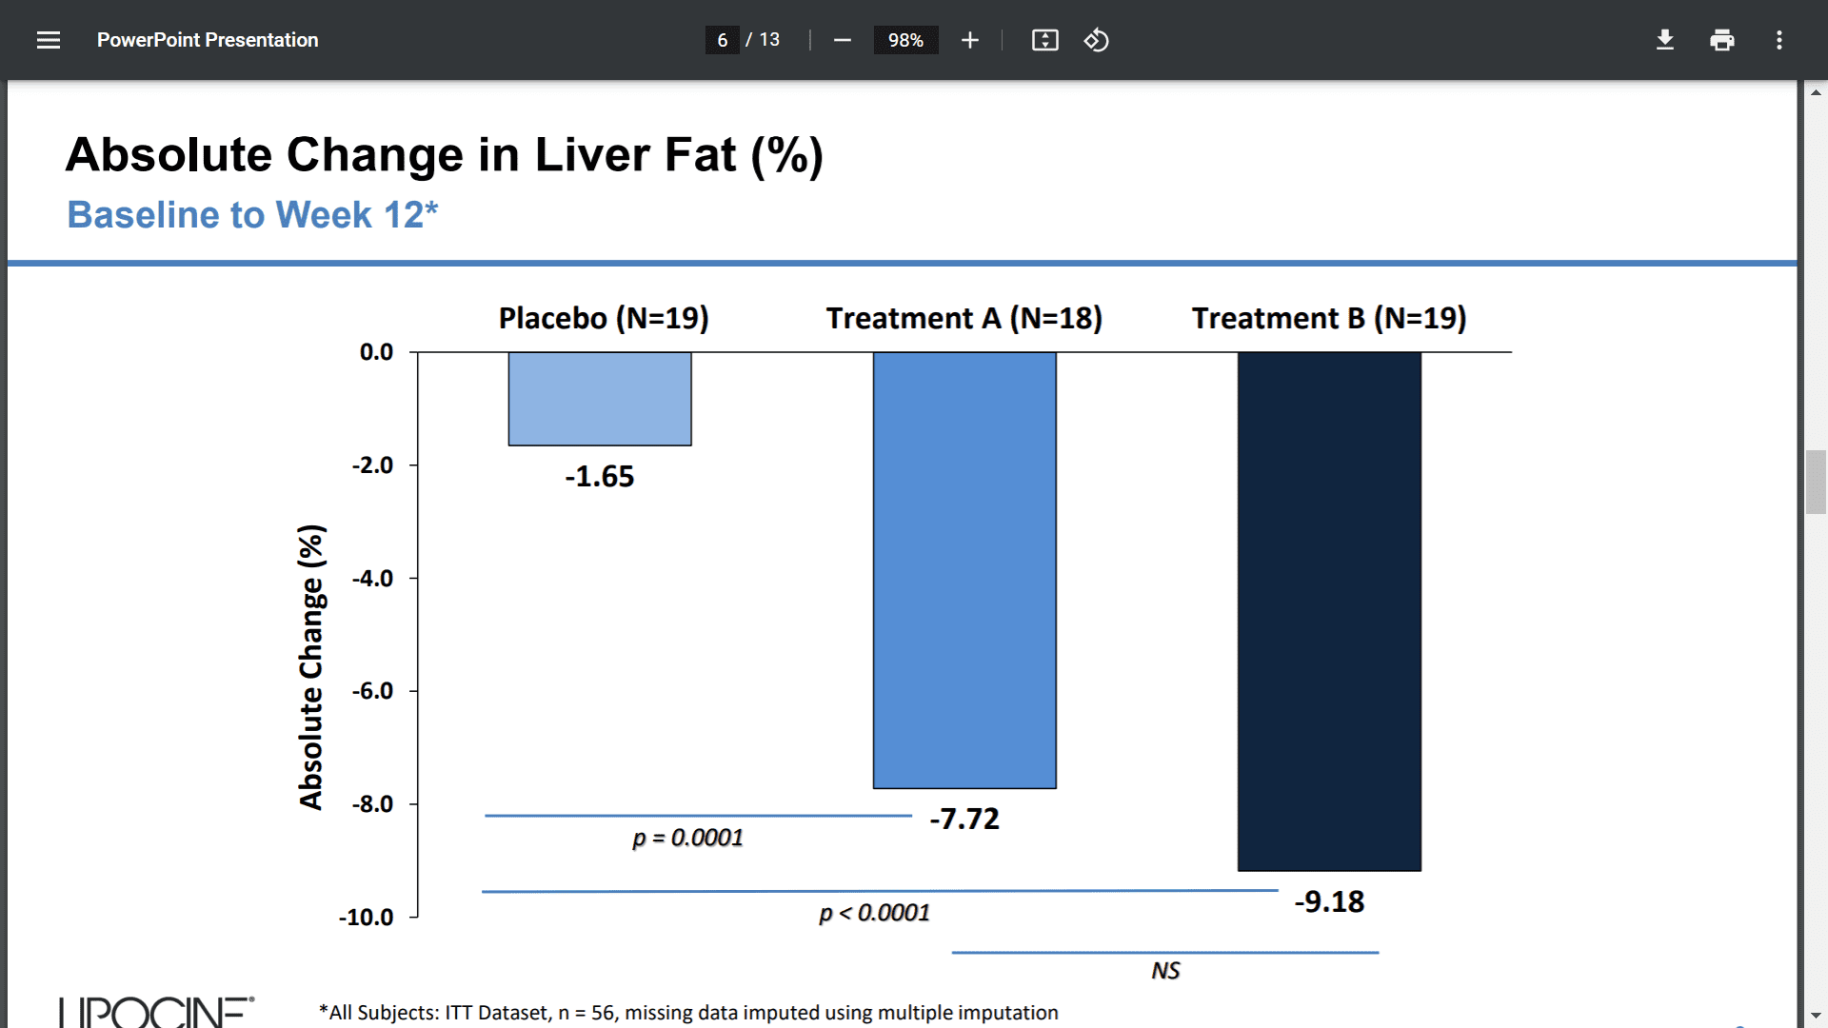Image resolution: width=1828 pixels, height=1028 pixels.
Task: Click the 0.0 axis tick label
Action: coord(376,352)
